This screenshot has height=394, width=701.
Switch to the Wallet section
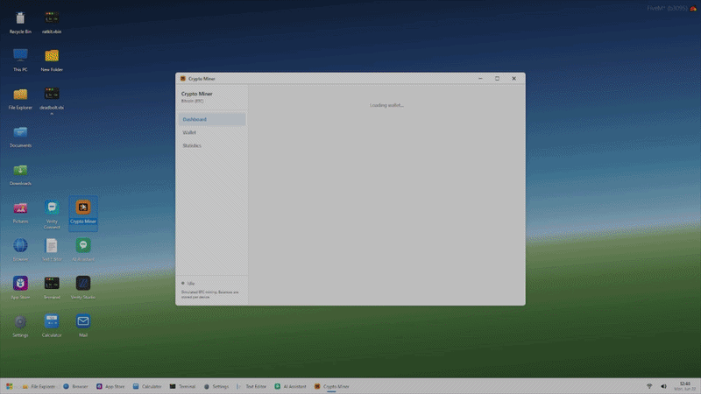pyautogui.click(x=212, y=133)
